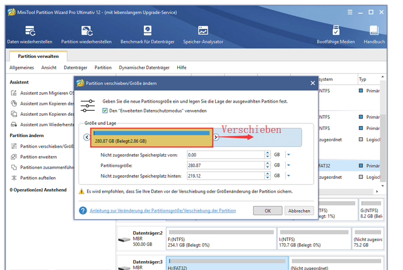403x270 pixels.
Task: Confirm with the OK button
Action: coord(268,211)
